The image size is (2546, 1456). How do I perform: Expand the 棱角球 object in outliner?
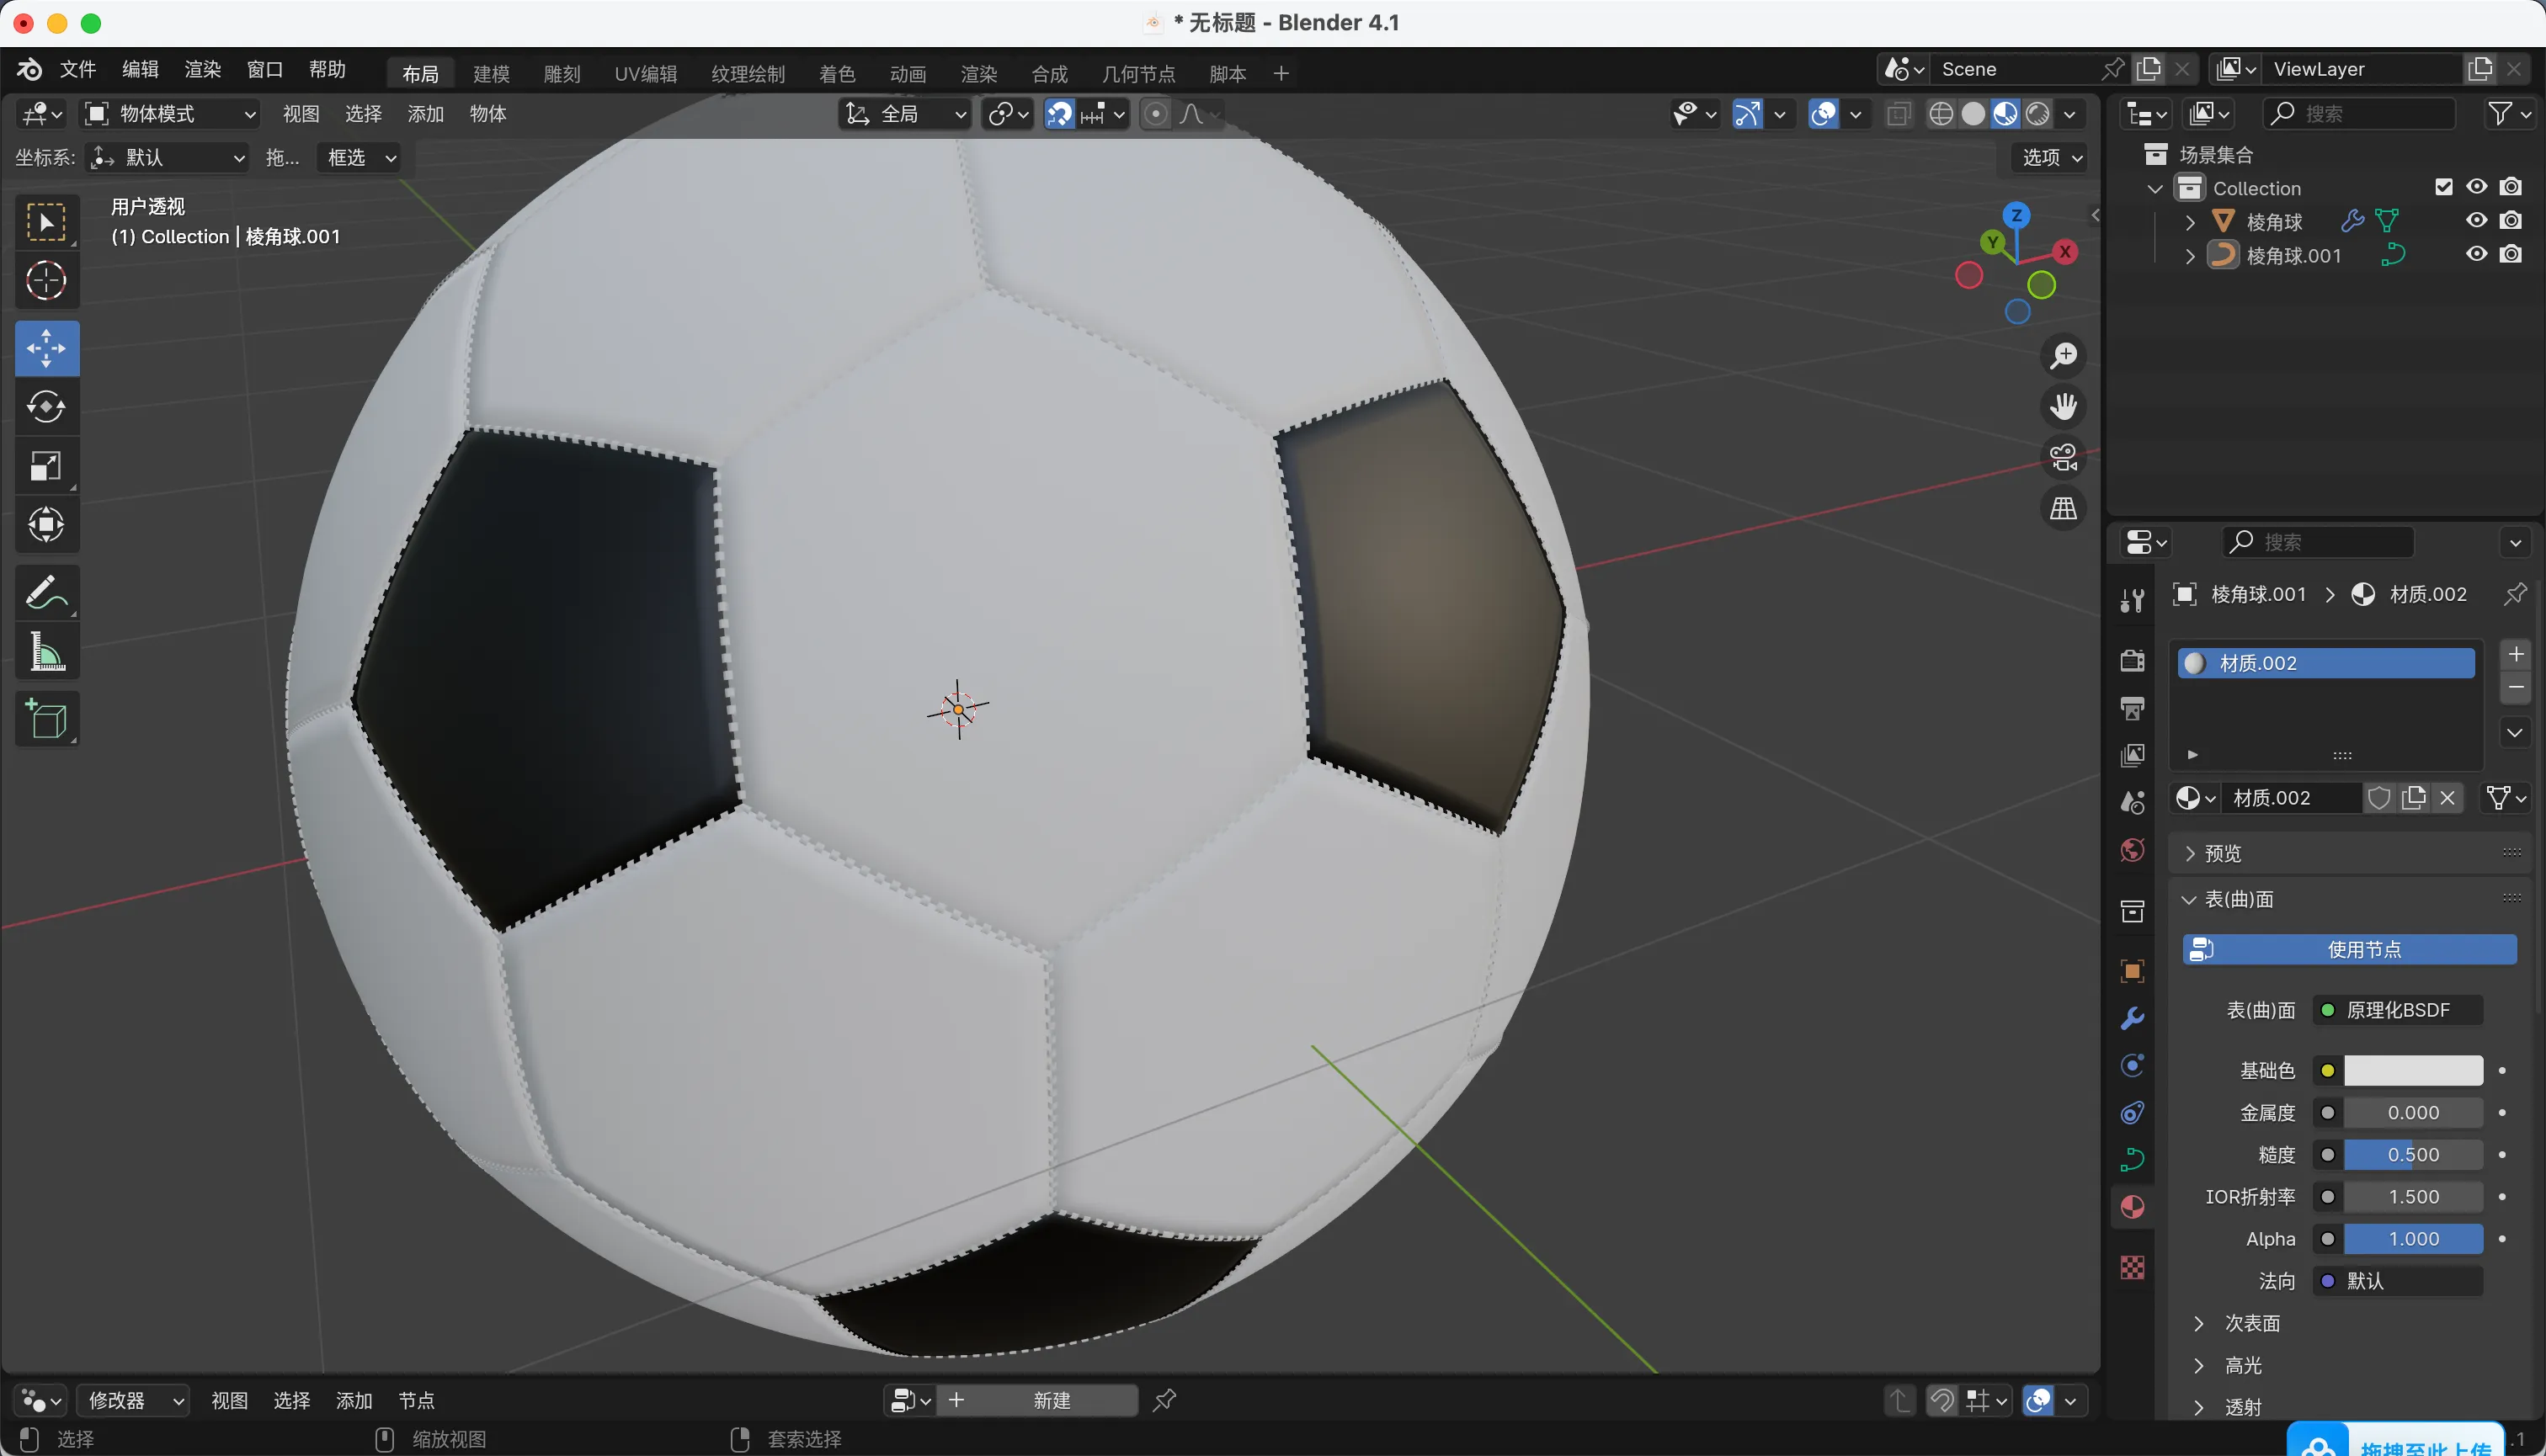[x=2190, y=222]
